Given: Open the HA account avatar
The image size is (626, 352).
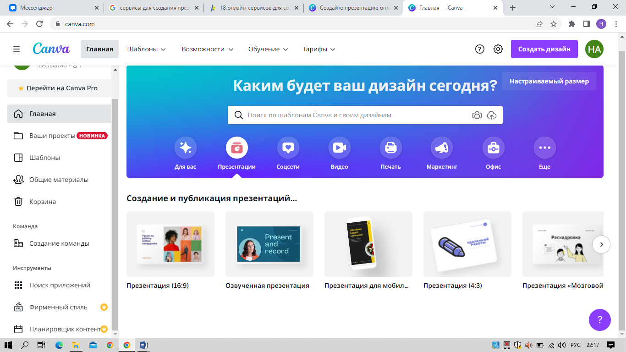Looking at the screenshot, I should (594, 49).
